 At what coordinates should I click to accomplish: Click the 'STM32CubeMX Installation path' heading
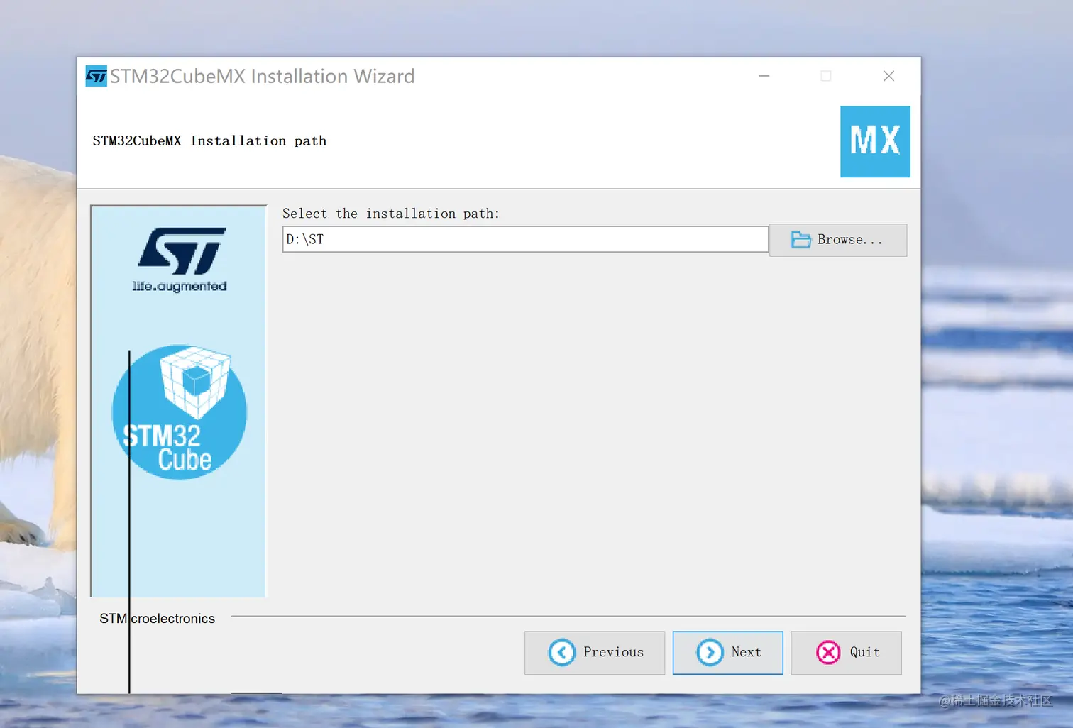click(209, 140)
